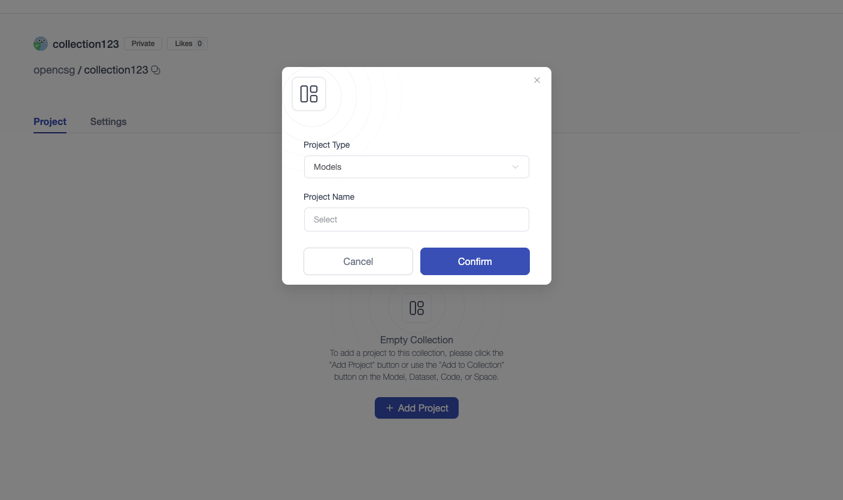Click the Private badge
The image size is (843, 500).
(x=143, y=44)
